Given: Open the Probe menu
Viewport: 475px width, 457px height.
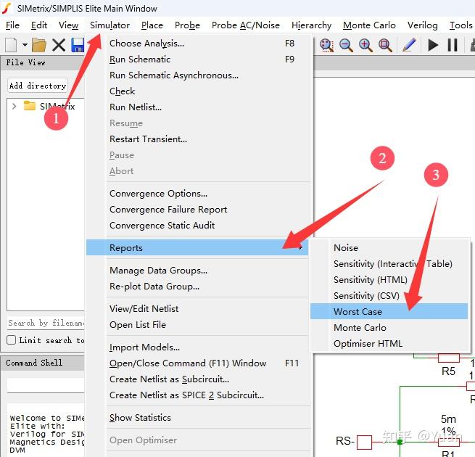Looking at the screenshot, I should (x=187, y=25).
